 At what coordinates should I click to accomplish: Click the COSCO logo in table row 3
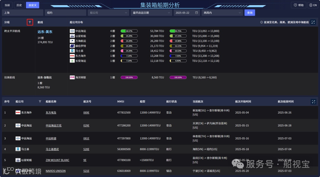click(18, 139)
